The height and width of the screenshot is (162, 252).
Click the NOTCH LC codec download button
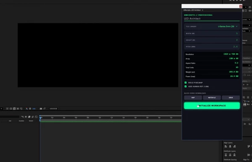pyautogui.click(x=212, y=98)
